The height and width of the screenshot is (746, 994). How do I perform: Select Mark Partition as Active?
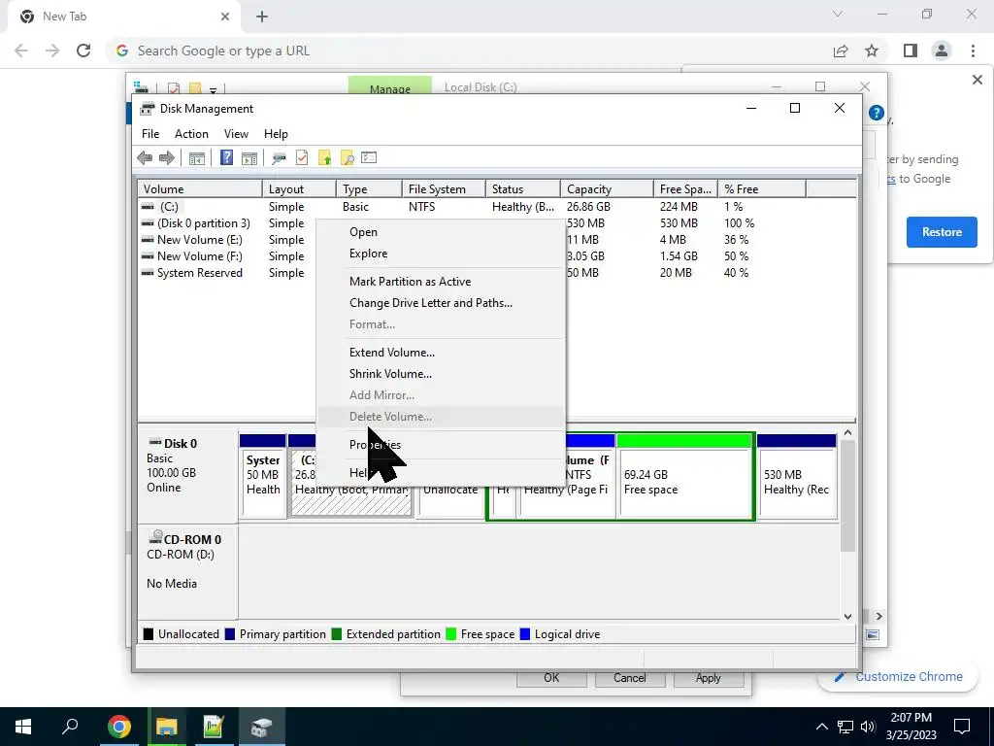point(441,282)
